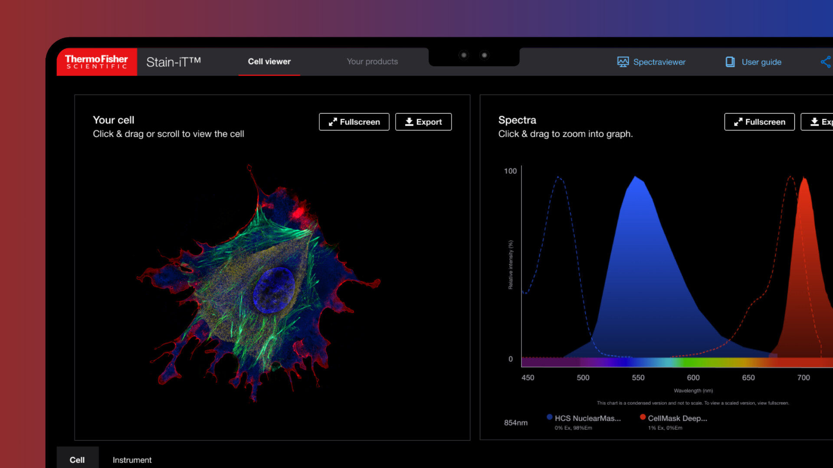Image resolution: width=833 pixels, height=468 pixels.
Task: Click the stained cell image
Action: (260, 282)
